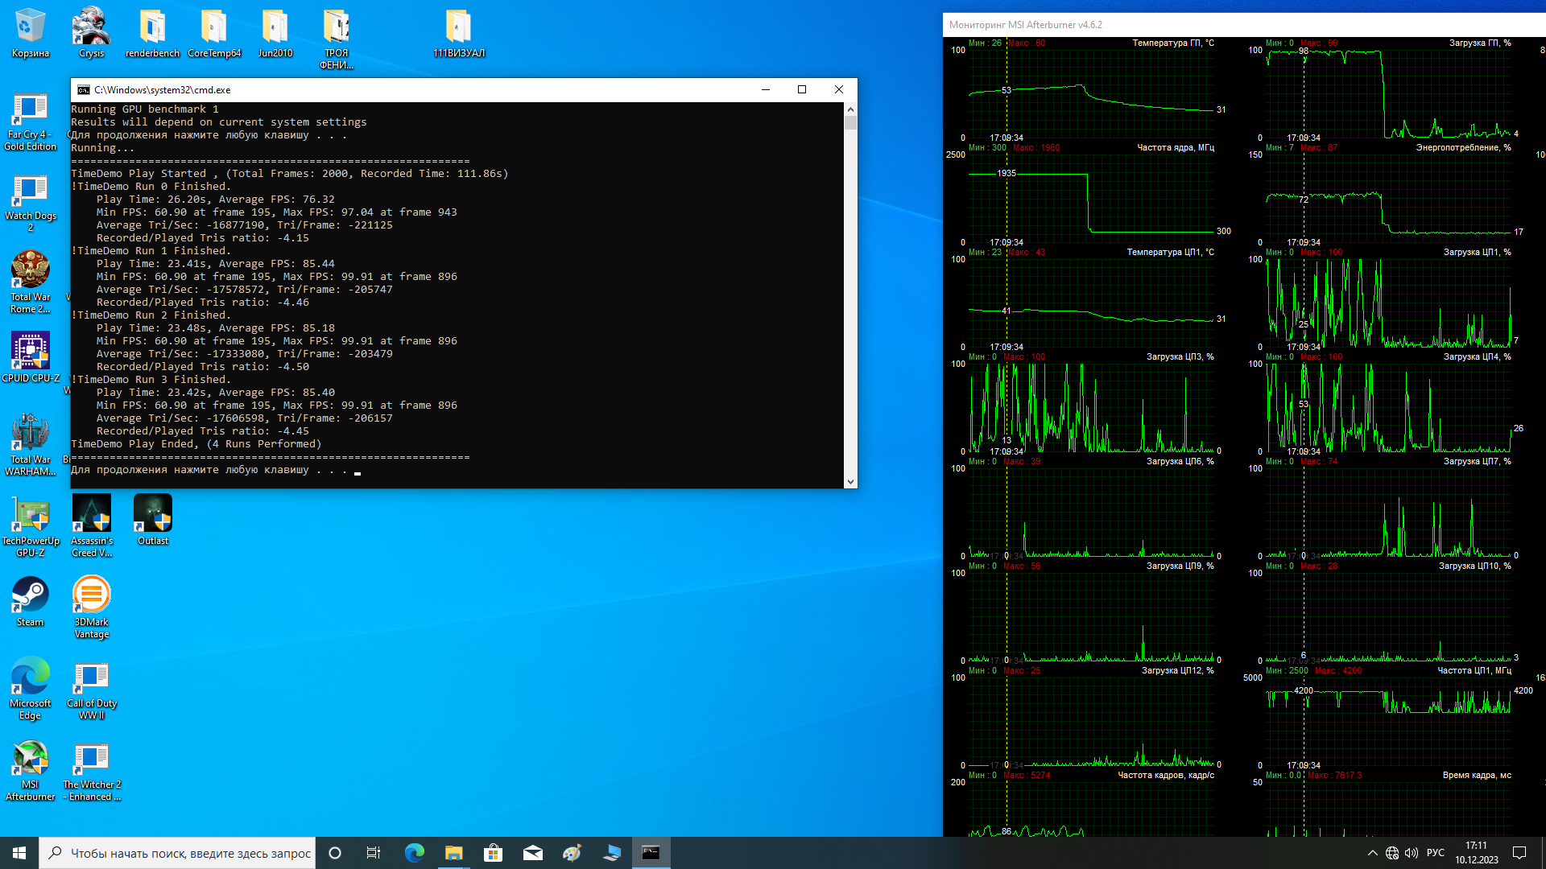This screenshot has width=1546, height=869.
Task: Click the Windows Start button
Action: [19, 853]
